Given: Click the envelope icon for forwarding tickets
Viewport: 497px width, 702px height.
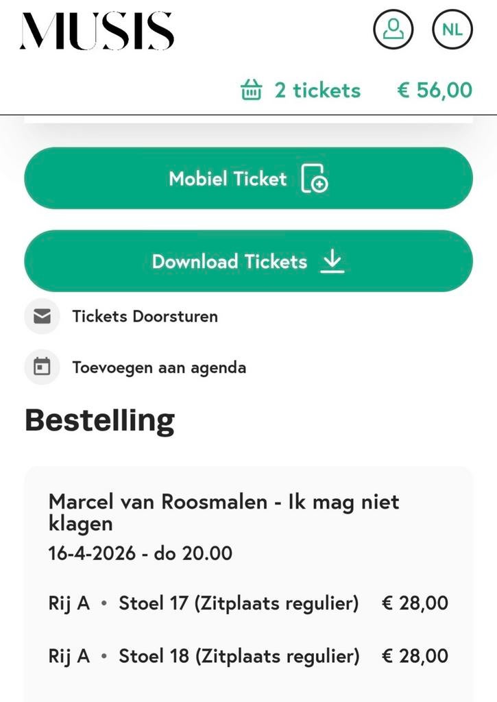Looking at the screenshot, I should [x=43, y=316].
